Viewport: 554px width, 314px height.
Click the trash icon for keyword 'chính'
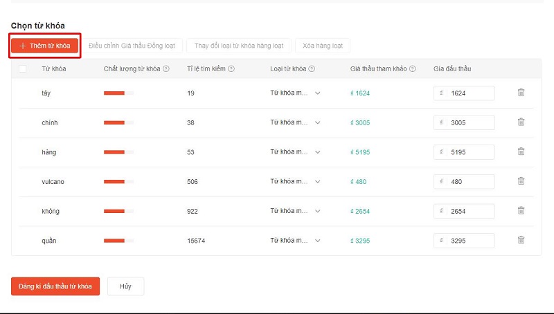(521, 122)
